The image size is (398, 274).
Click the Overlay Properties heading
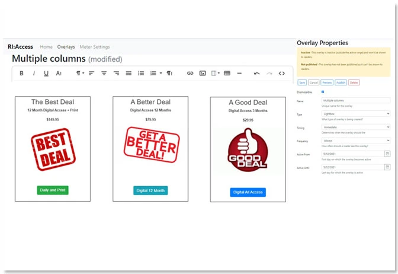pos(322,43)
